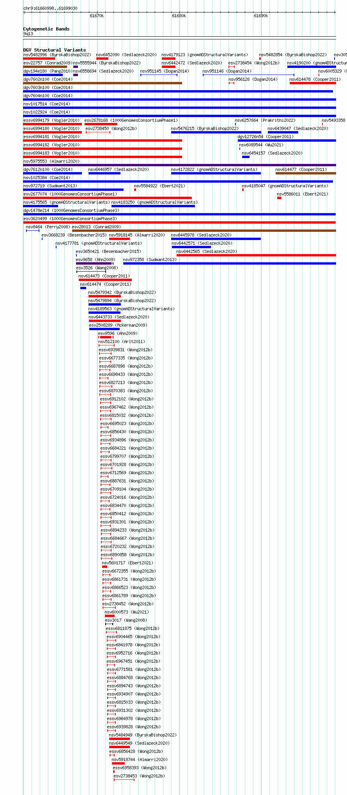Click nsv614473 (Cooper2011) label
The image size is (347, 795).
click(x=104, y=276)
